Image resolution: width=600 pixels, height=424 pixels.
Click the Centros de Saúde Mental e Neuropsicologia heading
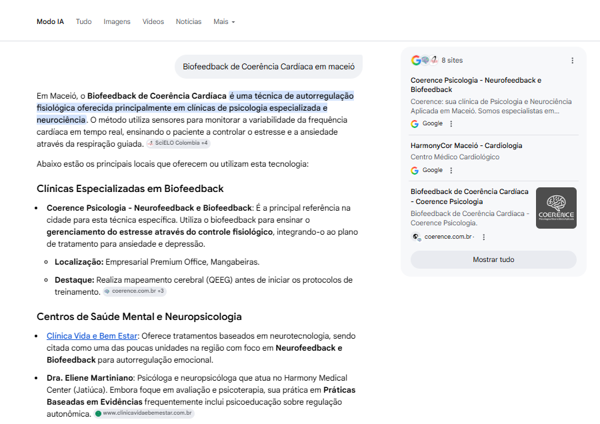(x=139, y=317)
